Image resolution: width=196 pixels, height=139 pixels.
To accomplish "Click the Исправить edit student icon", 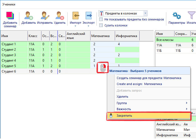I will click(45, 16).
